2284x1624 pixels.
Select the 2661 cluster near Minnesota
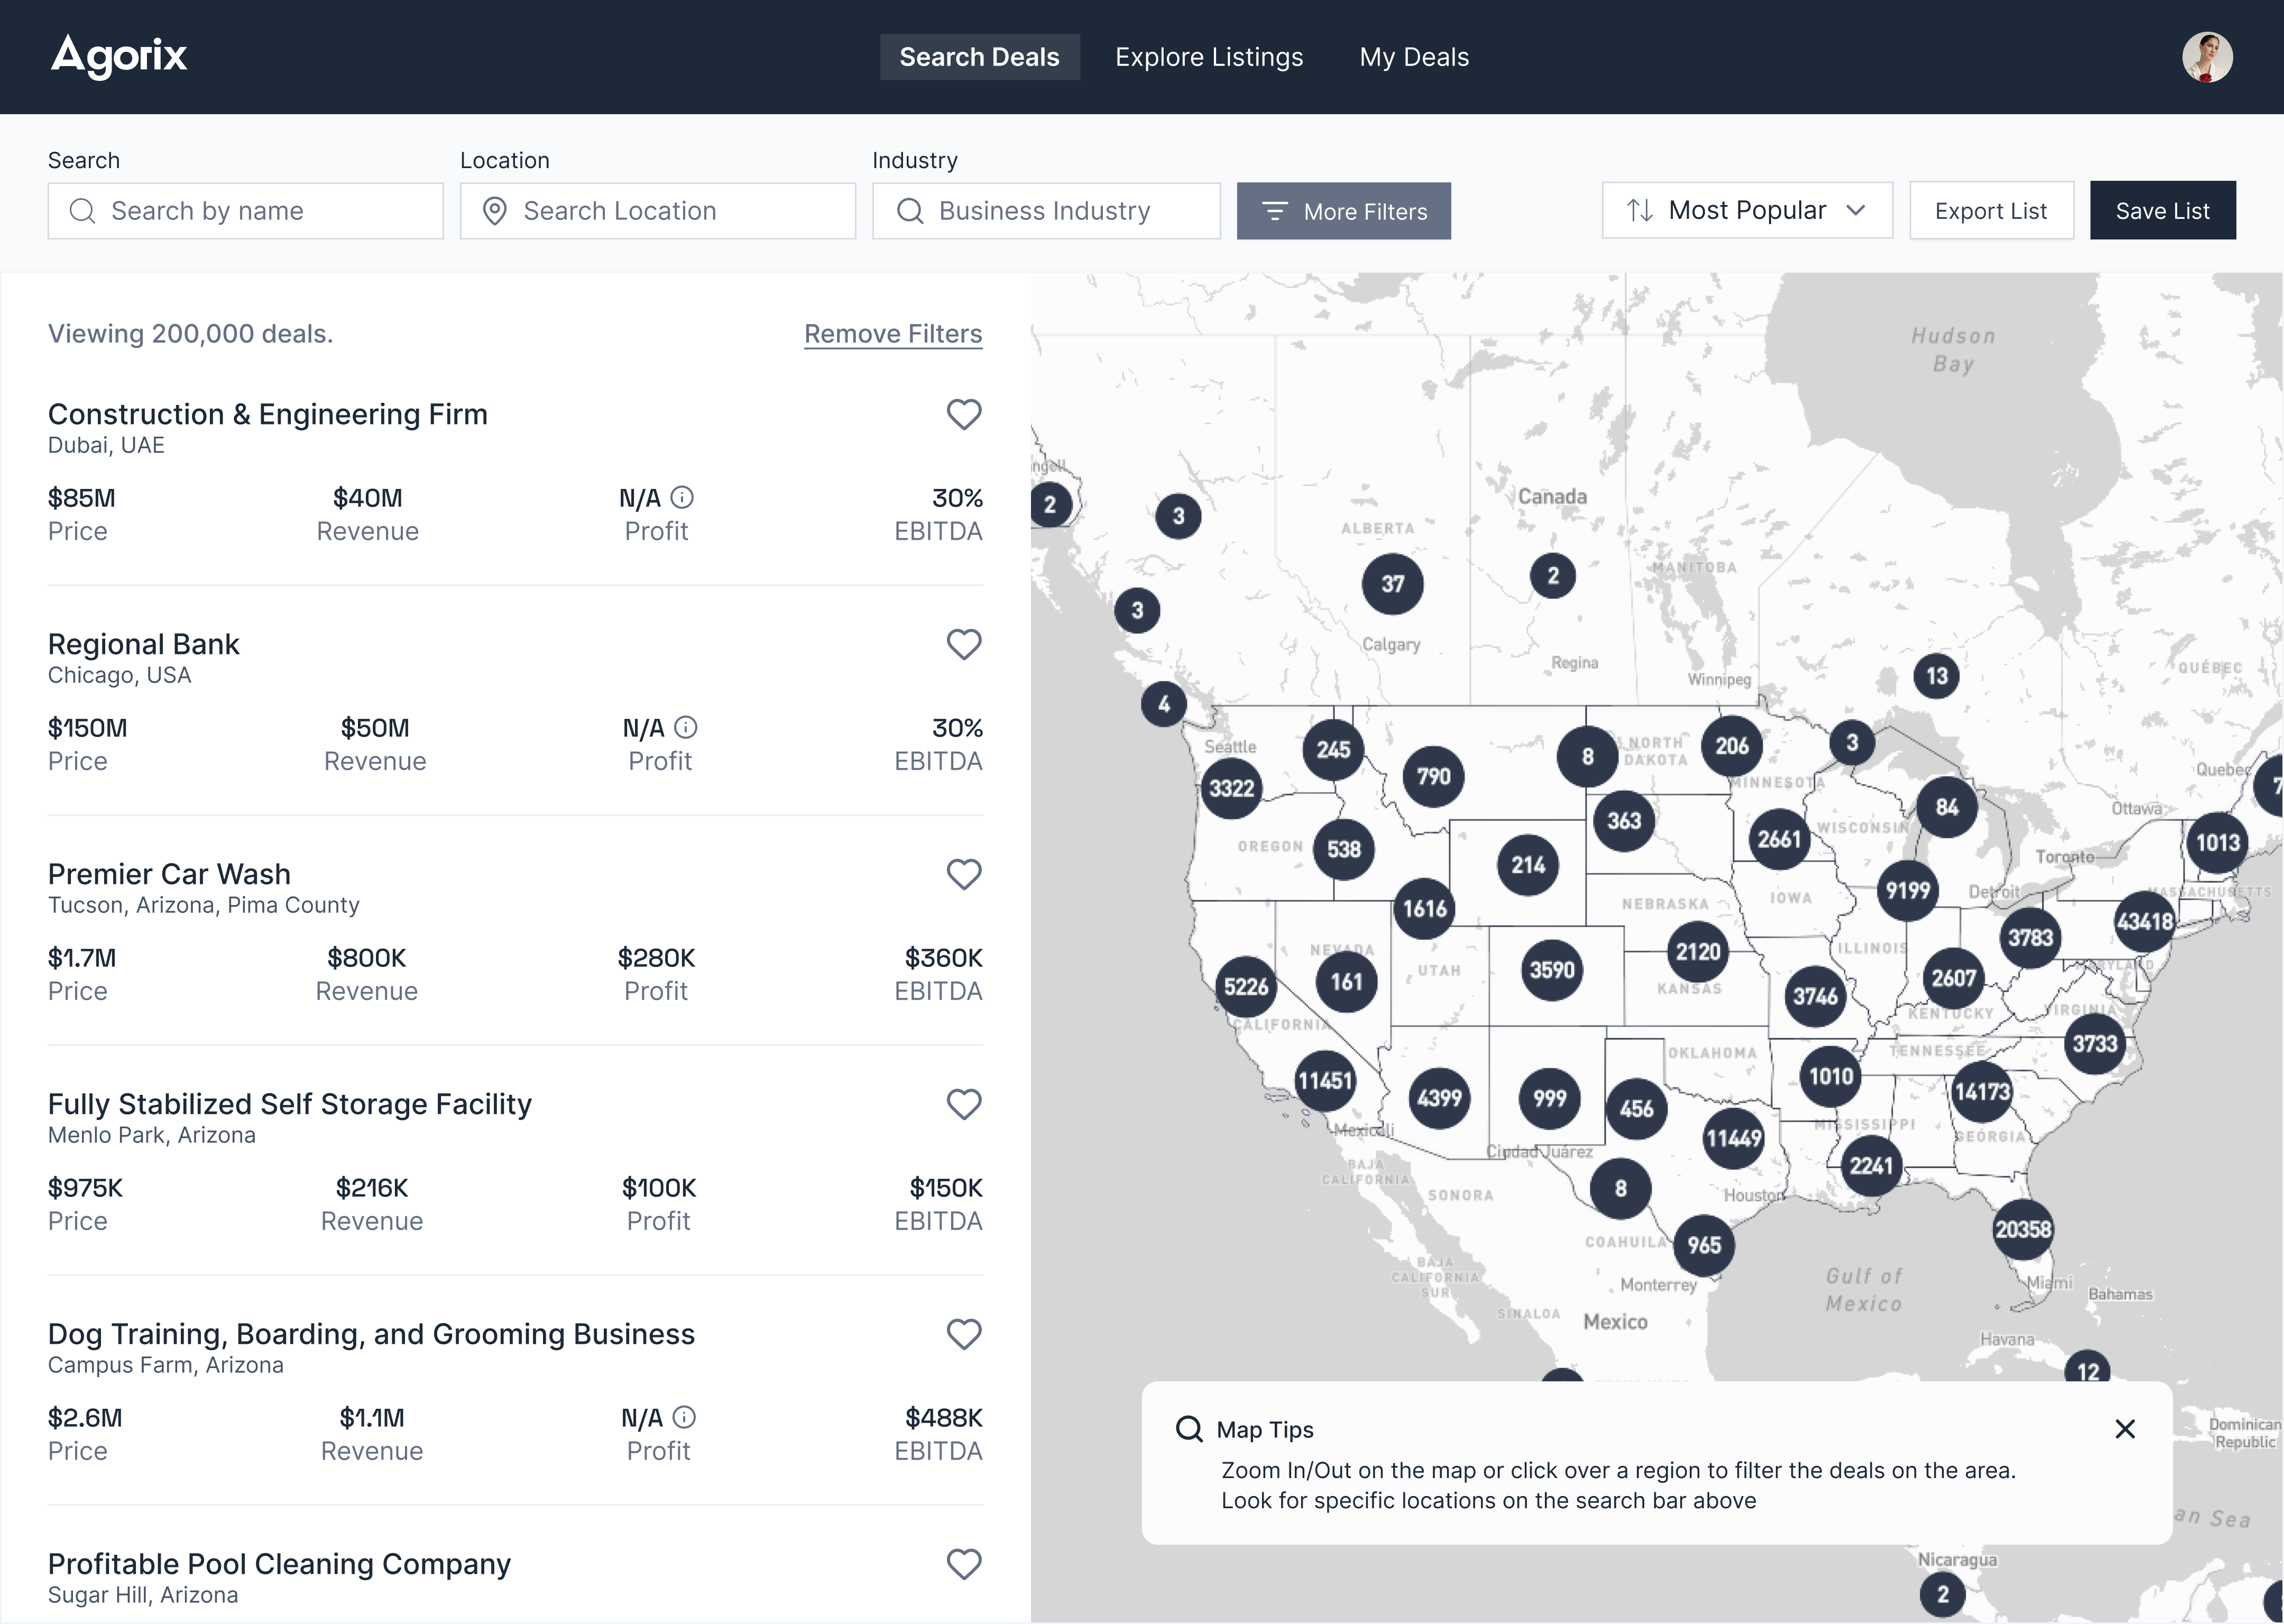(x=1779, y=839)
